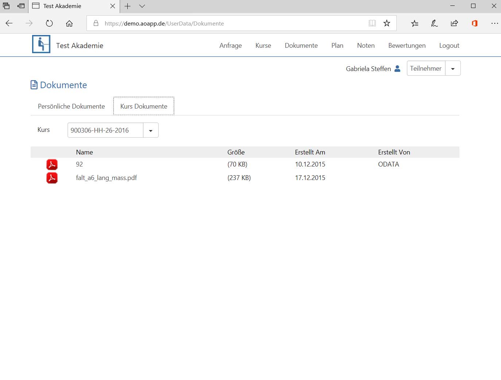Open reading view icon in address bar
The image size is (501, 380).
click(x=372, y=23)
